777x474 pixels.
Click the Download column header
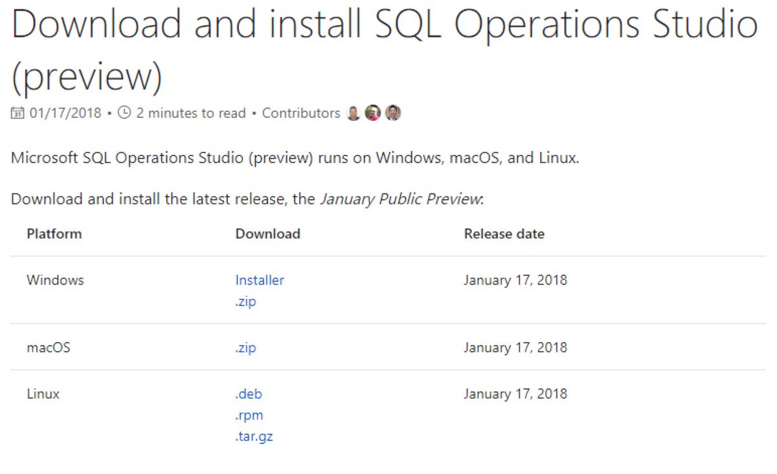(x=267, y=234)
